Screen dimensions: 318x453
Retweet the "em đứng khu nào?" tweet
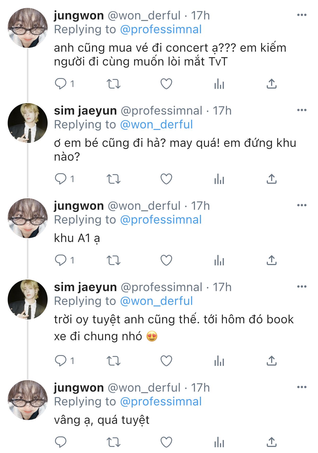(113, 179)
